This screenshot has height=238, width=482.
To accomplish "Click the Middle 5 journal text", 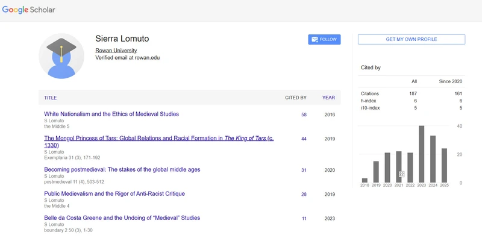I will tap(57, 127).
